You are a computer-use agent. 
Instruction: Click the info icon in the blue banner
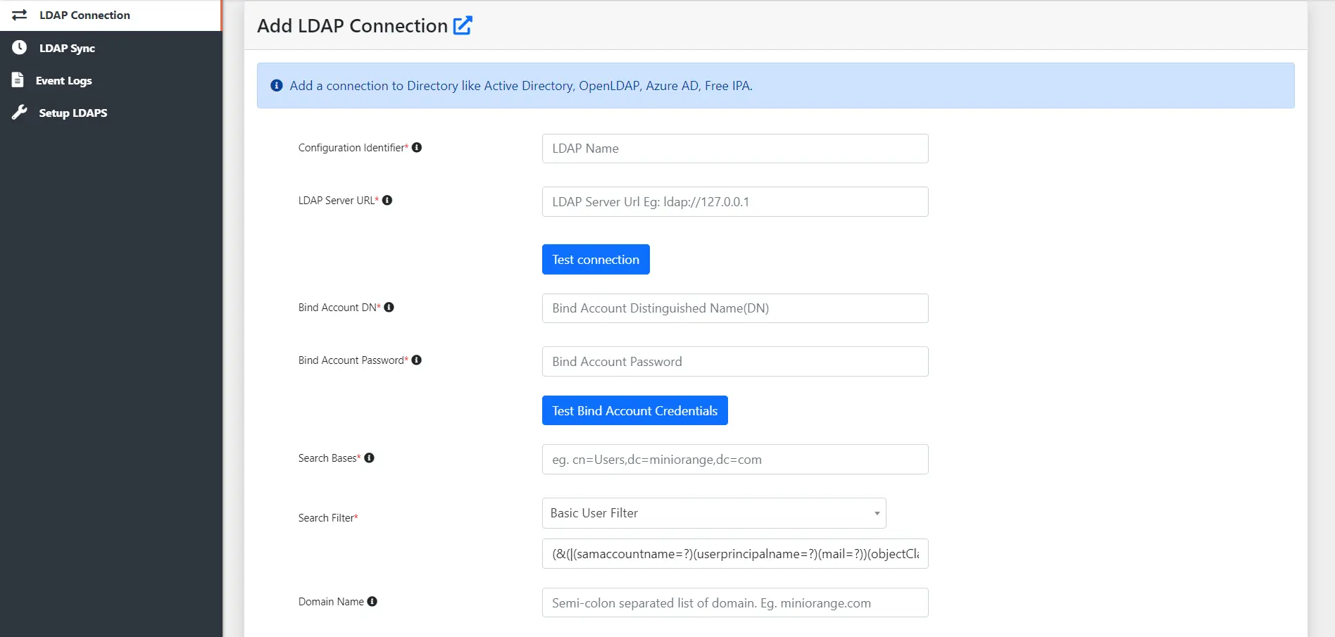pos(276,85)
